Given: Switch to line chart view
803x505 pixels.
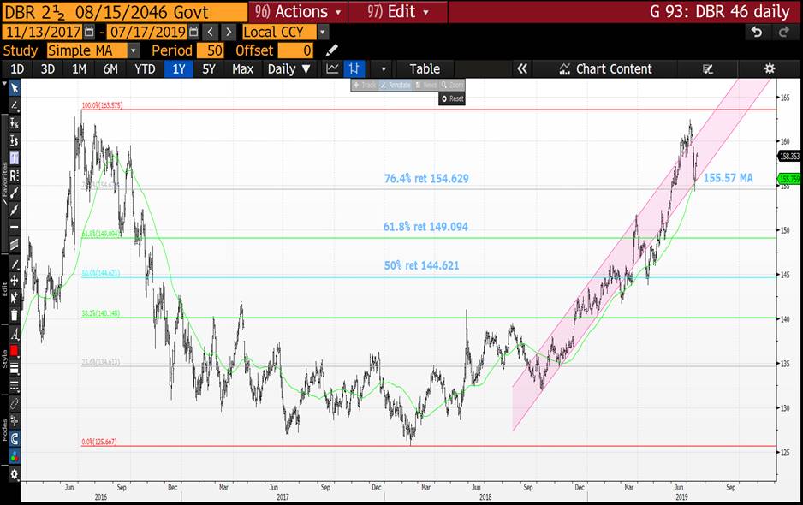Looking at the screenshot, I should 332,69.
